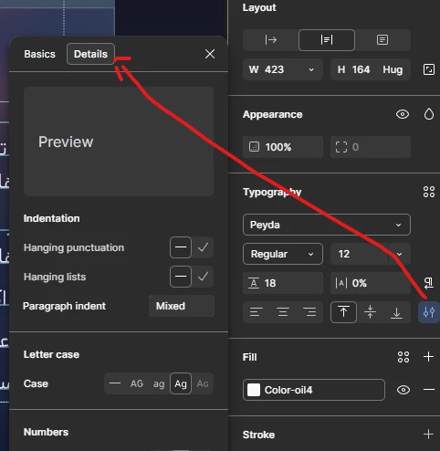Enable hanging punctuation with check option
This screenshot has height=451, width=440.
coord(203,247)
